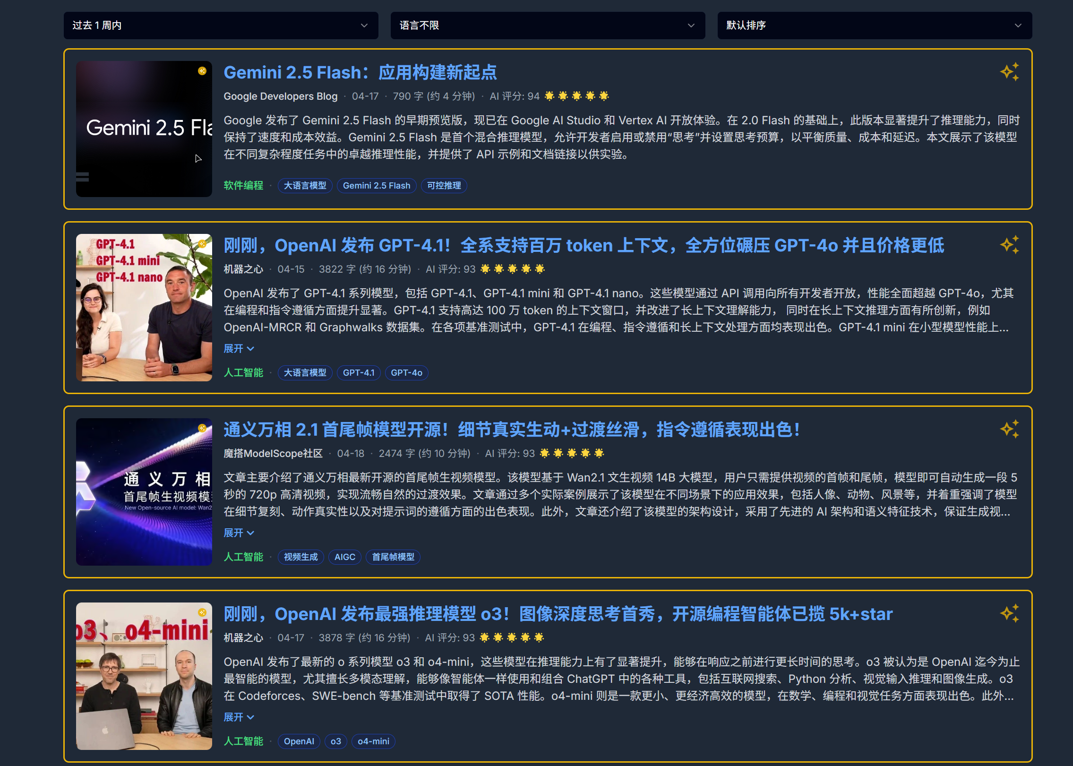The image size is (1073, 766).
Task: Select 人工智能 category on the 通义万相 card
Action: click(x=243, y=557)
